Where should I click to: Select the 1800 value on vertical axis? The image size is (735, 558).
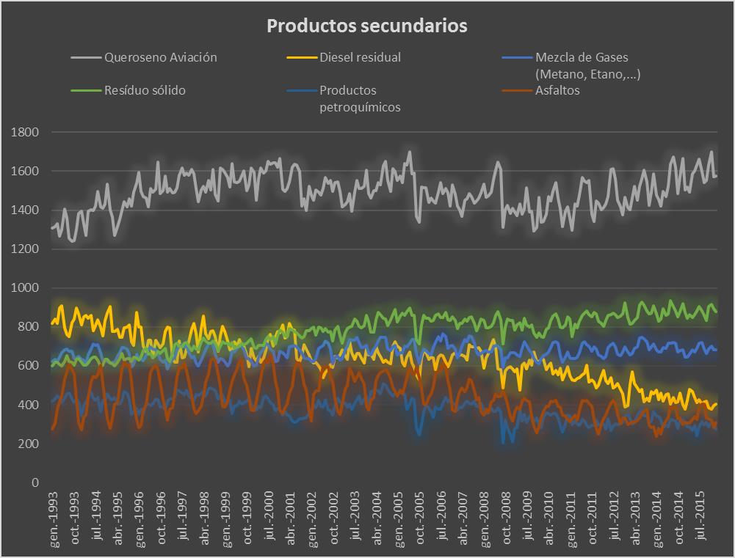(x=24, y=133)
